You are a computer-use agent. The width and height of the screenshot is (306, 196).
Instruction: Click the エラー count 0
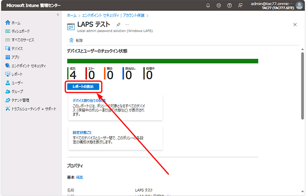(x=91, y=75)
